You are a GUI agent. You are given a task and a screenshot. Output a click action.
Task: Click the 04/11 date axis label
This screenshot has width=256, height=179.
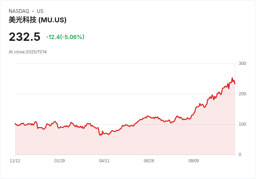(104, 161)
